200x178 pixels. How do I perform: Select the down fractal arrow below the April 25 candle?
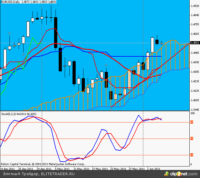click(x=23, y=54)
